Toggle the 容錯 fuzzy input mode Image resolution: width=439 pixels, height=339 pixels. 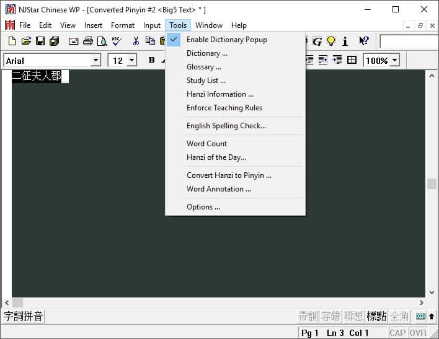[330, 316]
